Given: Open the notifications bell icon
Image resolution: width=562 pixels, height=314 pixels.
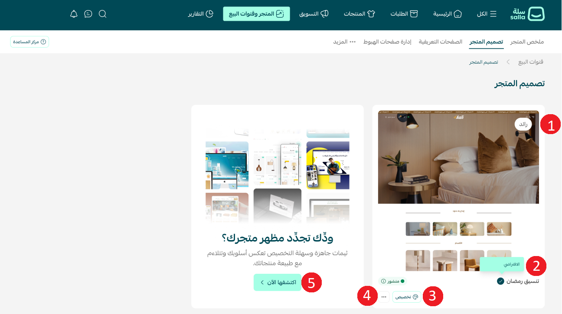Looking at the screenshot, I should (x=74, y=14).
